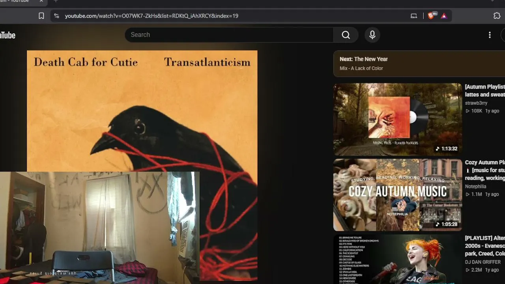Viewport: 505px width, 284px height.
Task: Open the Autumn Playlist vinyl record thumbnail
Action: pos(397,119)
